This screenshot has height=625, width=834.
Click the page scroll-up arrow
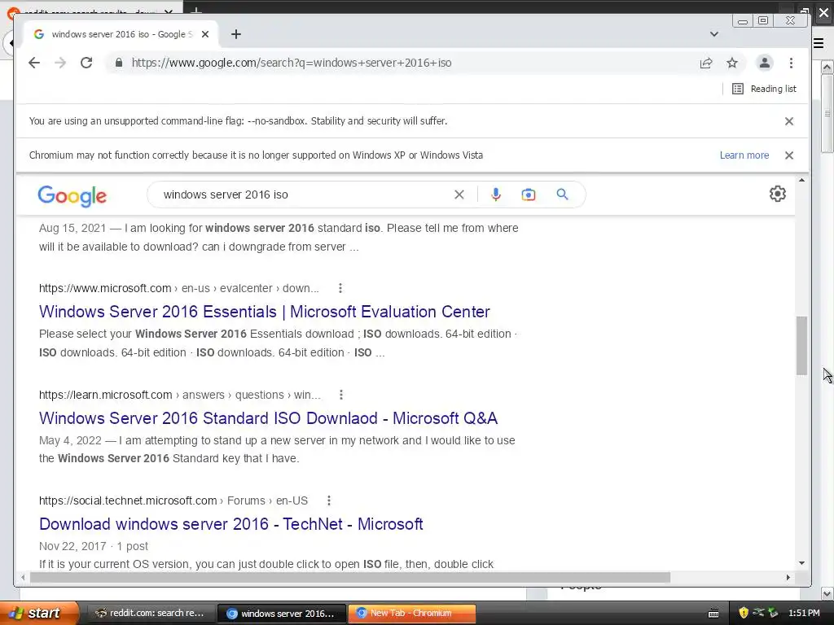(x=801, y=181)
